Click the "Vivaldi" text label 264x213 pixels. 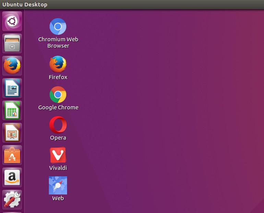tap(58, 168)
